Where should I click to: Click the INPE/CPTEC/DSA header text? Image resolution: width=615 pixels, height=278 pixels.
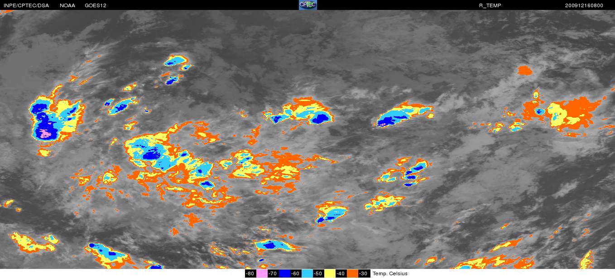26,5
